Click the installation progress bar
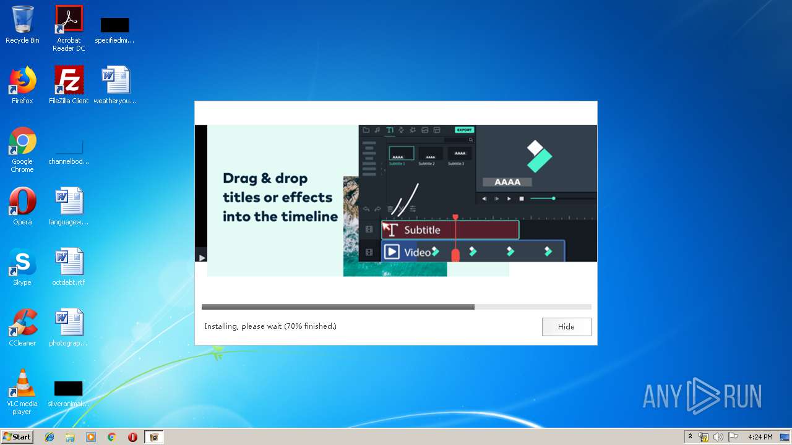Viewport: 792px width, 445px height. point(396,307)
